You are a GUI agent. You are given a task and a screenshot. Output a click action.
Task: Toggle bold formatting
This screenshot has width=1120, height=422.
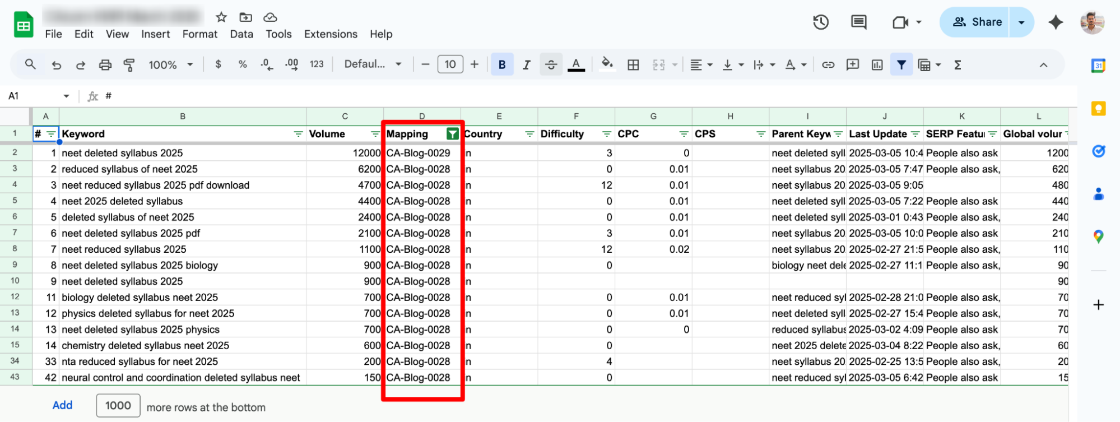(x=502, y=64)
